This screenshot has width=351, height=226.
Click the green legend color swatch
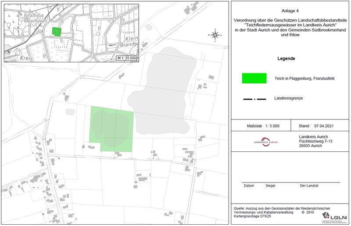click(x=254, y=78)
